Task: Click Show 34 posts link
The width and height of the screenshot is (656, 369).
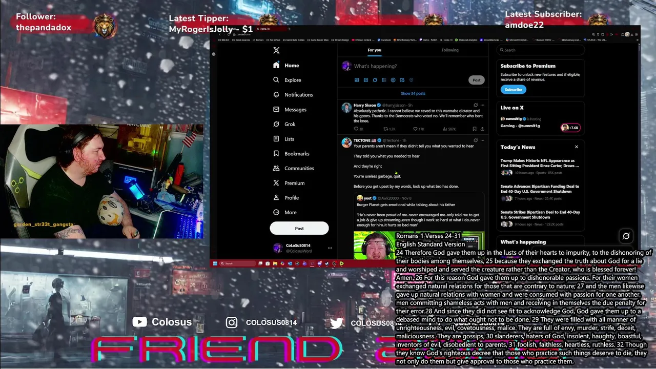Action: click(413, 94)
